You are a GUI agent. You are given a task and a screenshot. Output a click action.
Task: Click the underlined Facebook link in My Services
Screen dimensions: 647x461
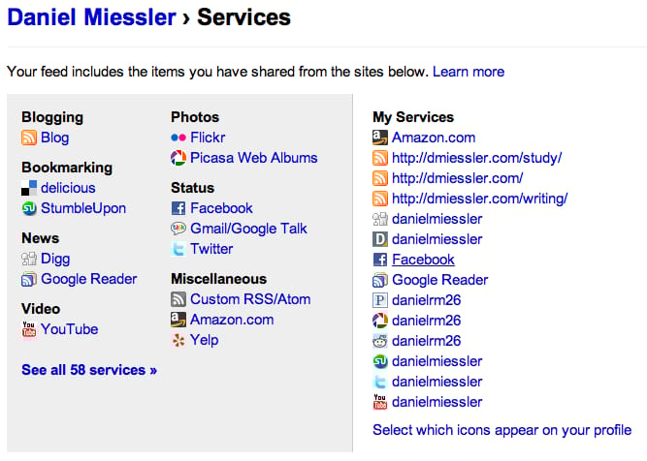(423, 260)
